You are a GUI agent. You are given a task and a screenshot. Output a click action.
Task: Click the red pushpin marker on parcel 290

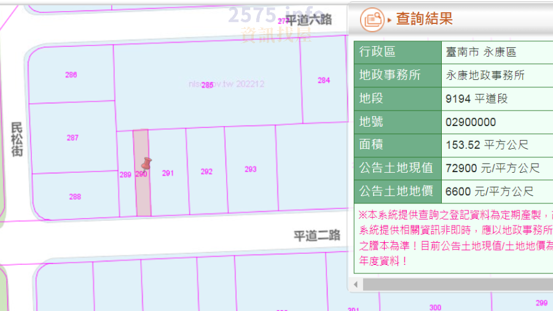(146, 163)
